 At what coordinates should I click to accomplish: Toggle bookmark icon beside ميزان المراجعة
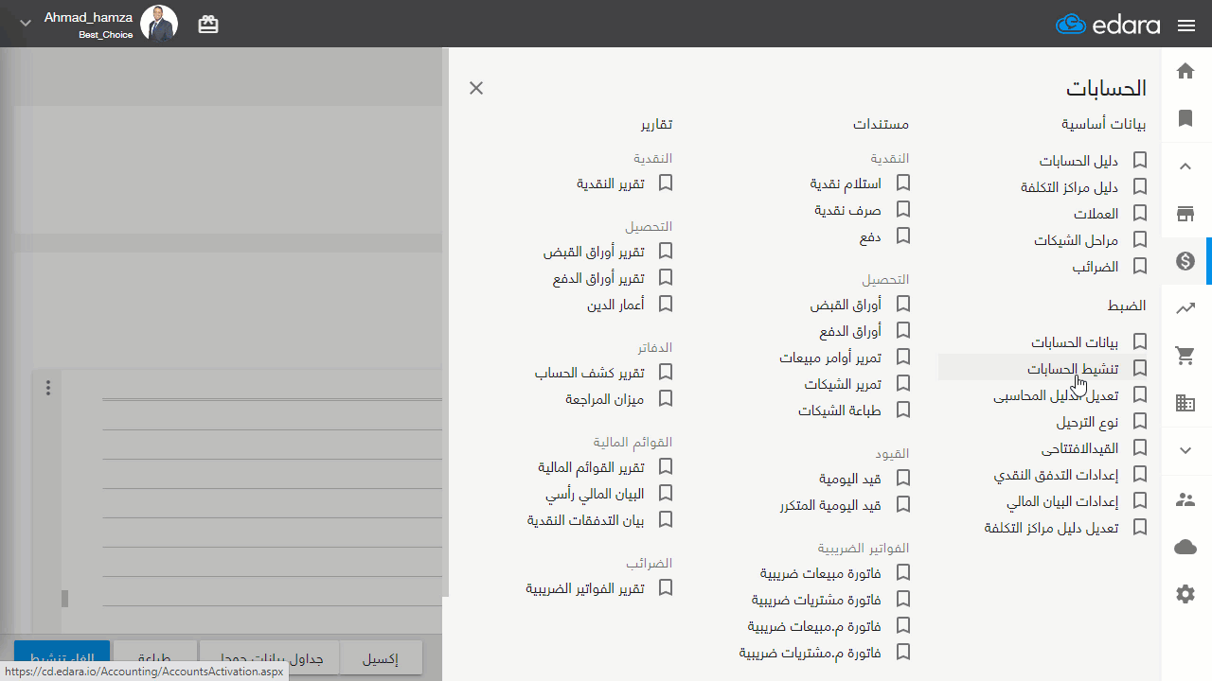click(x=666, y=399)
